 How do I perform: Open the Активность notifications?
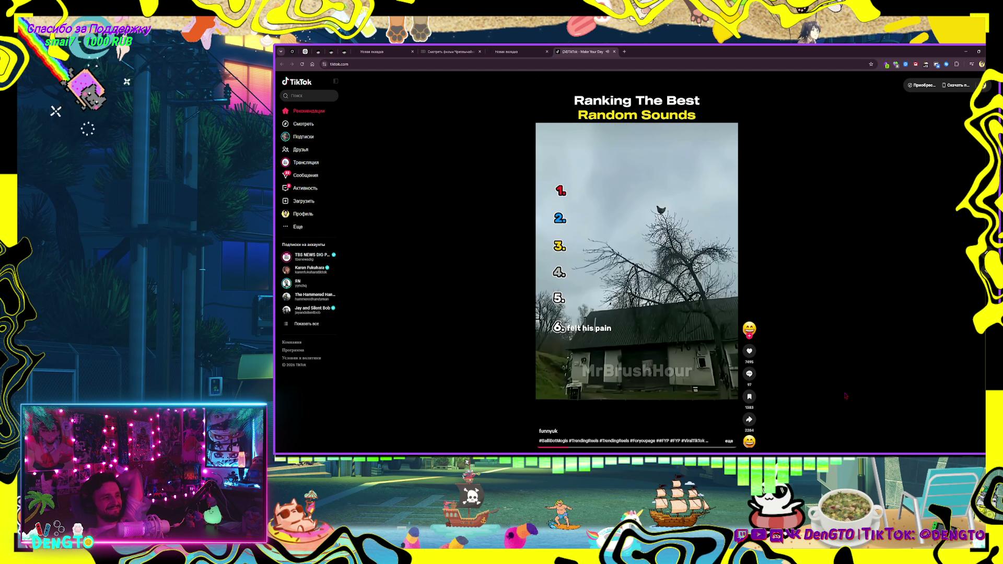tap(300, 188)
